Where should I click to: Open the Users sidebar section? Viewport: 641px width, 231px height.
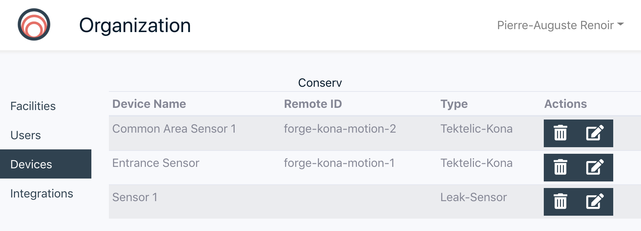pyautogui.click(x=26, y=135)
